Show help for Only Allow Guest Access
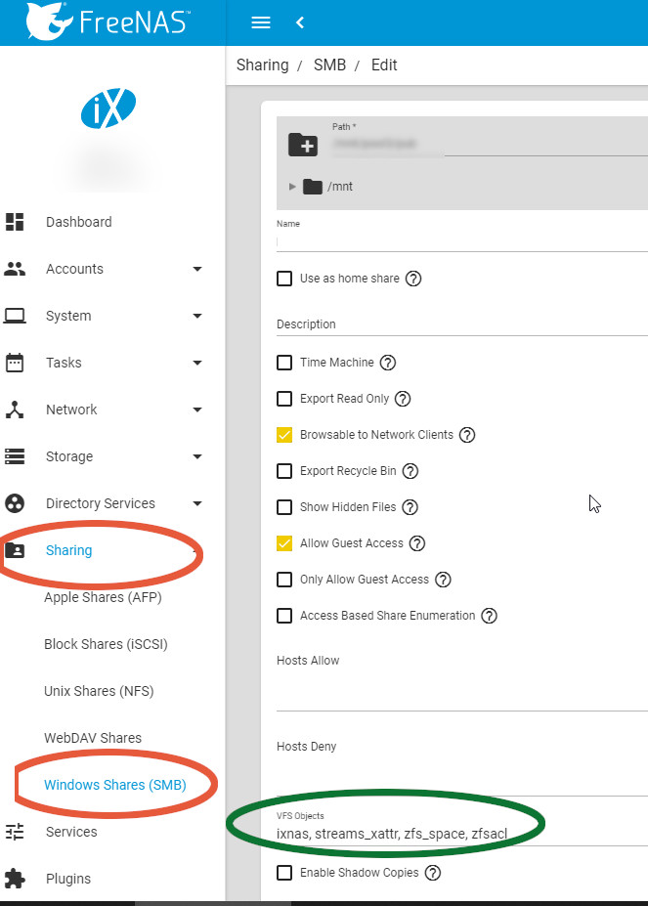 [x=443, y=580]
